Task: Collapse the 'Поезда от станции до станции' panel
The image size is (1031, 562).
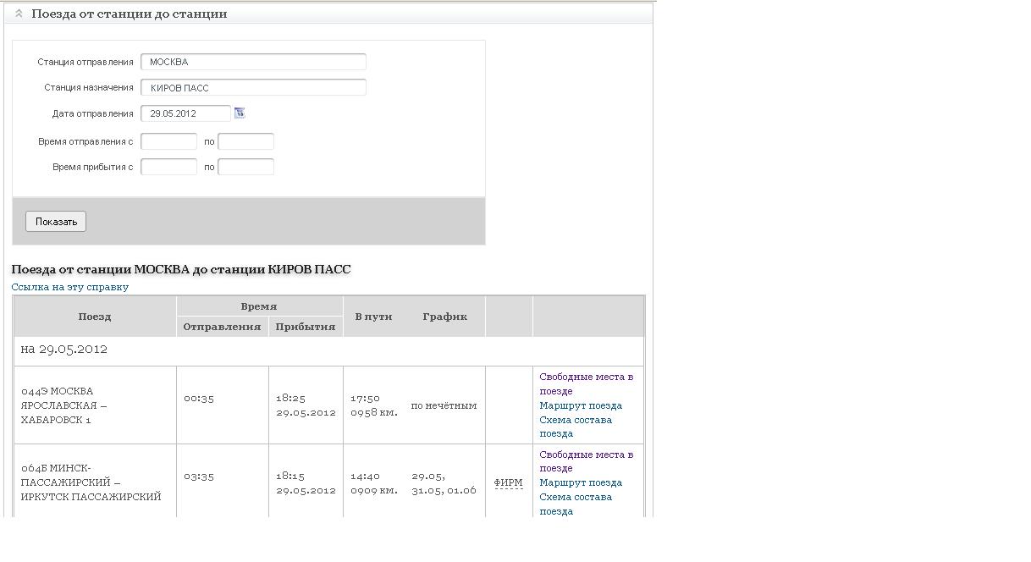Action: 19,14
